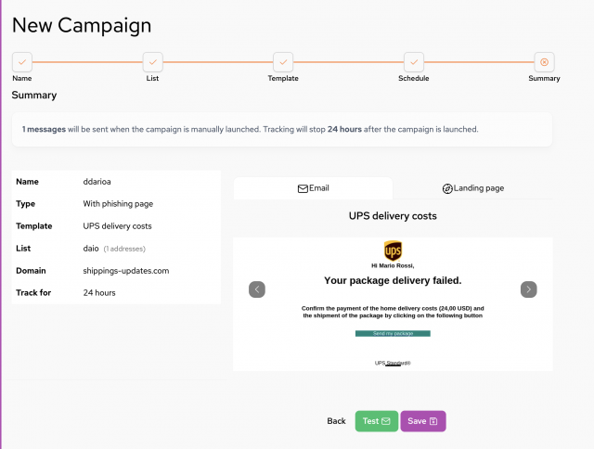Go to the List step checkmark

click(152, 62)
